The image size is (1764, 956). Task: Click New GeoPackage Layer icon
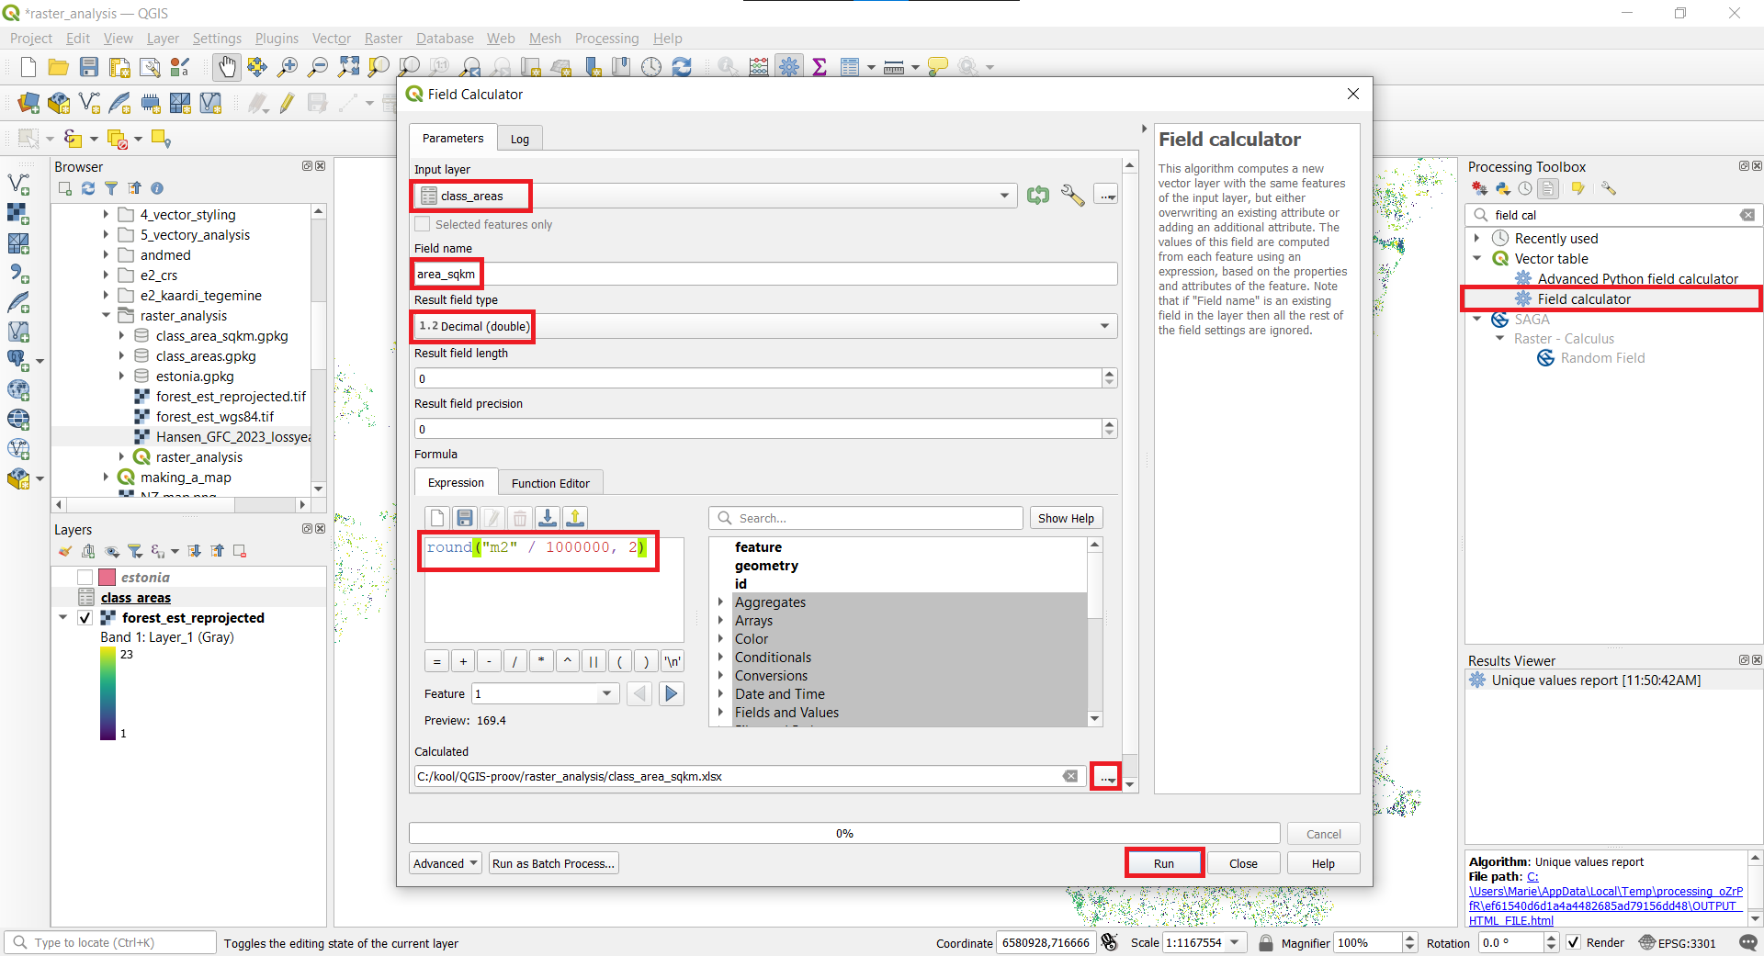click(x=59, y=103)
